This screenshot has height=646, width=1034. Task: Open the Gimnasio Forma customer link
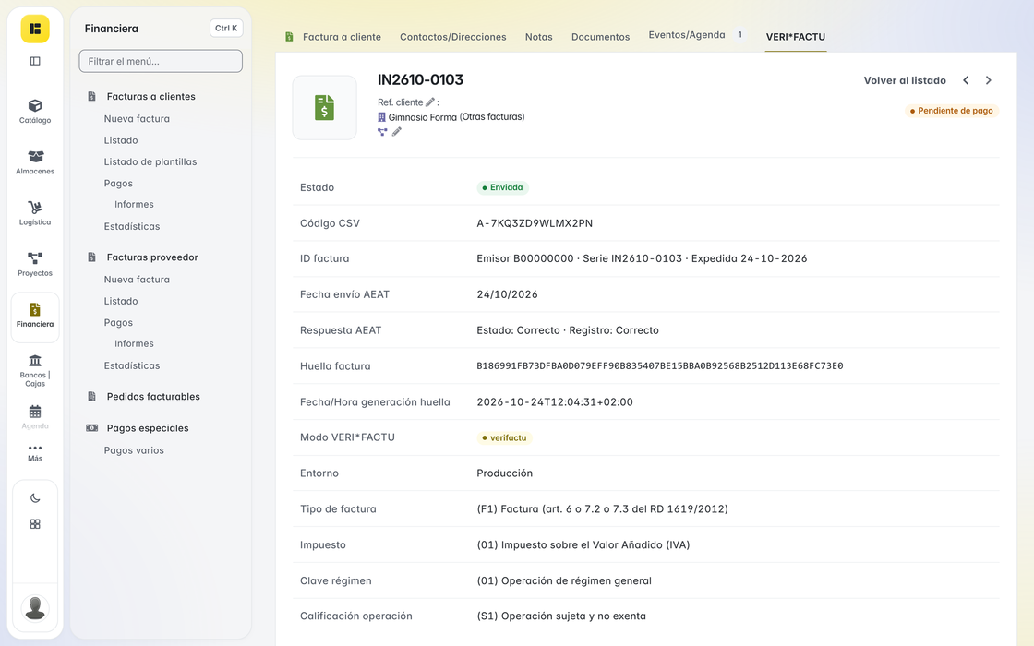[x=423, y=117]
